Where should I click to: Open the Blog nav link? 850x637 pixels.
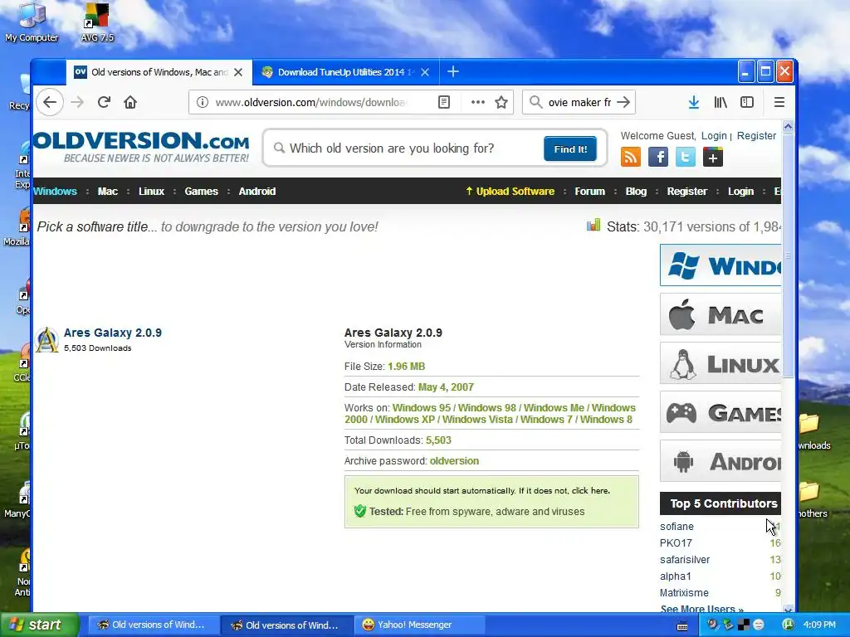coord(636,192)
